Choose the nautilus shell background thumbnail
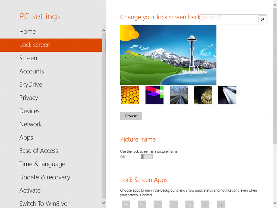 203,95
